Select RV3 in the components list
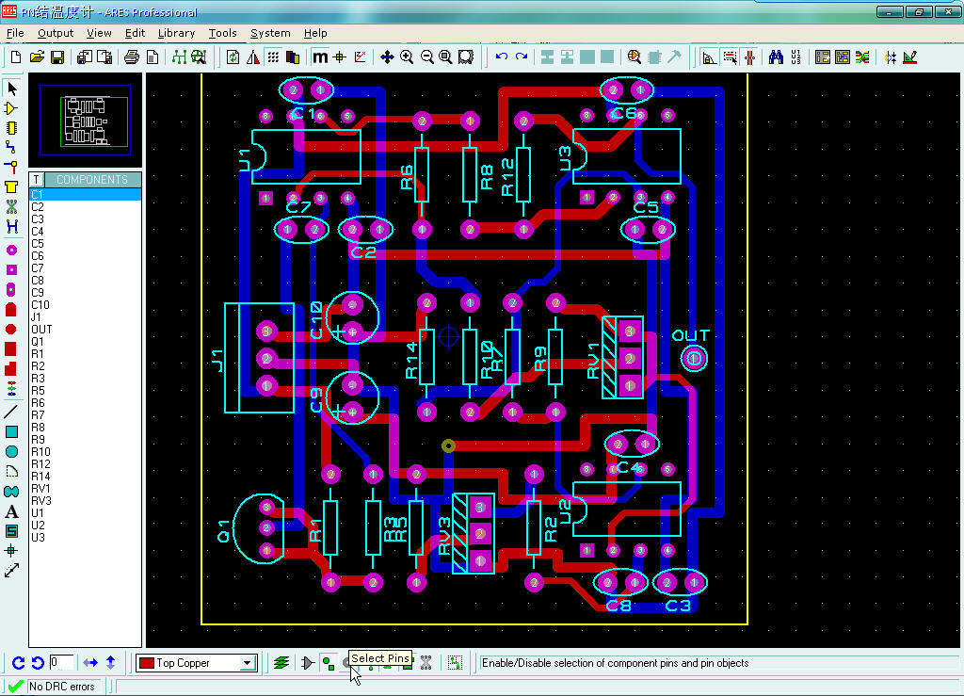This screenshot has width=964, height=696. click(x=86, y=501)
